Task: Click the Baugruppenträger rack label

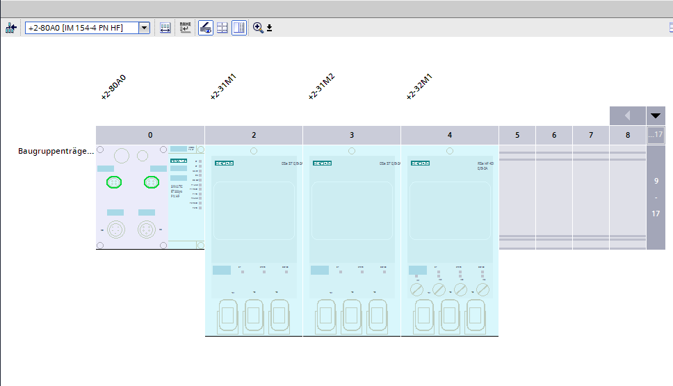Action: pos(56,151)
